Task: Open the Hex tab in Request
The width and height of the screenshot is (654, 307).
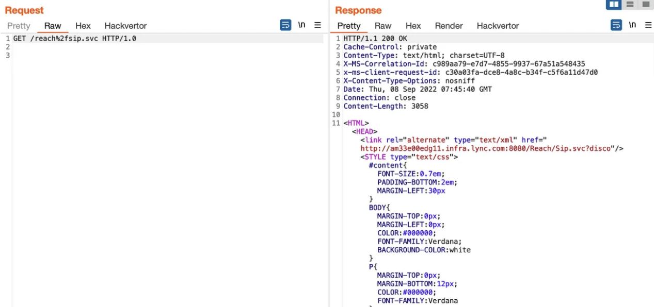Action: point(83,26)
